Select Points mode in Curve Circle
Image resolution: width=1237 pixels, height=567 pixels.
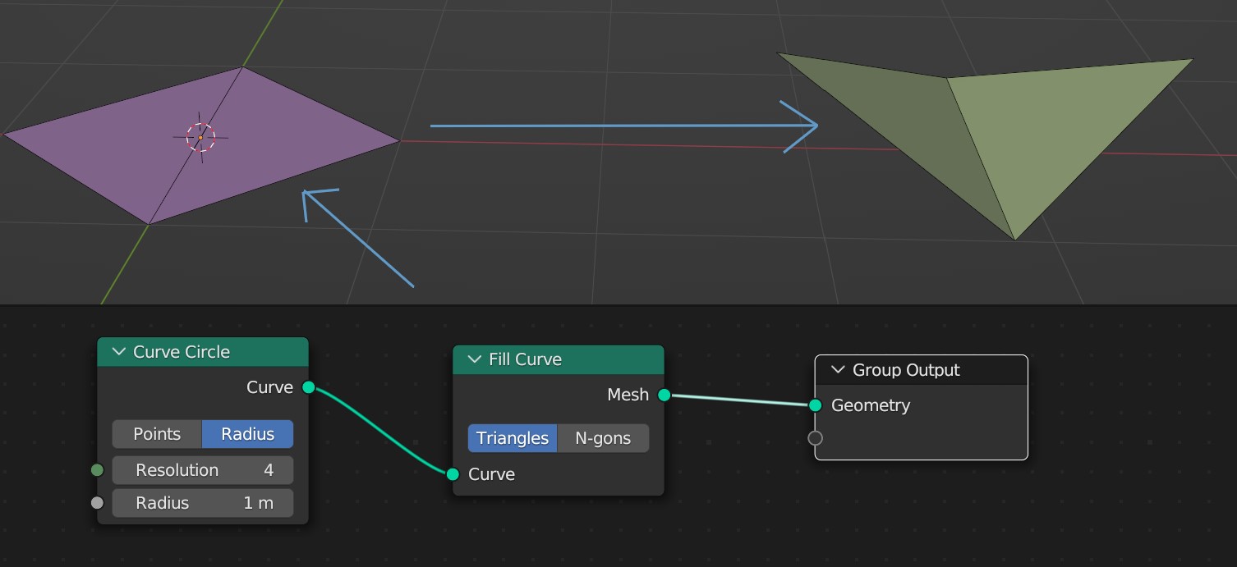(x=157, y=434)
